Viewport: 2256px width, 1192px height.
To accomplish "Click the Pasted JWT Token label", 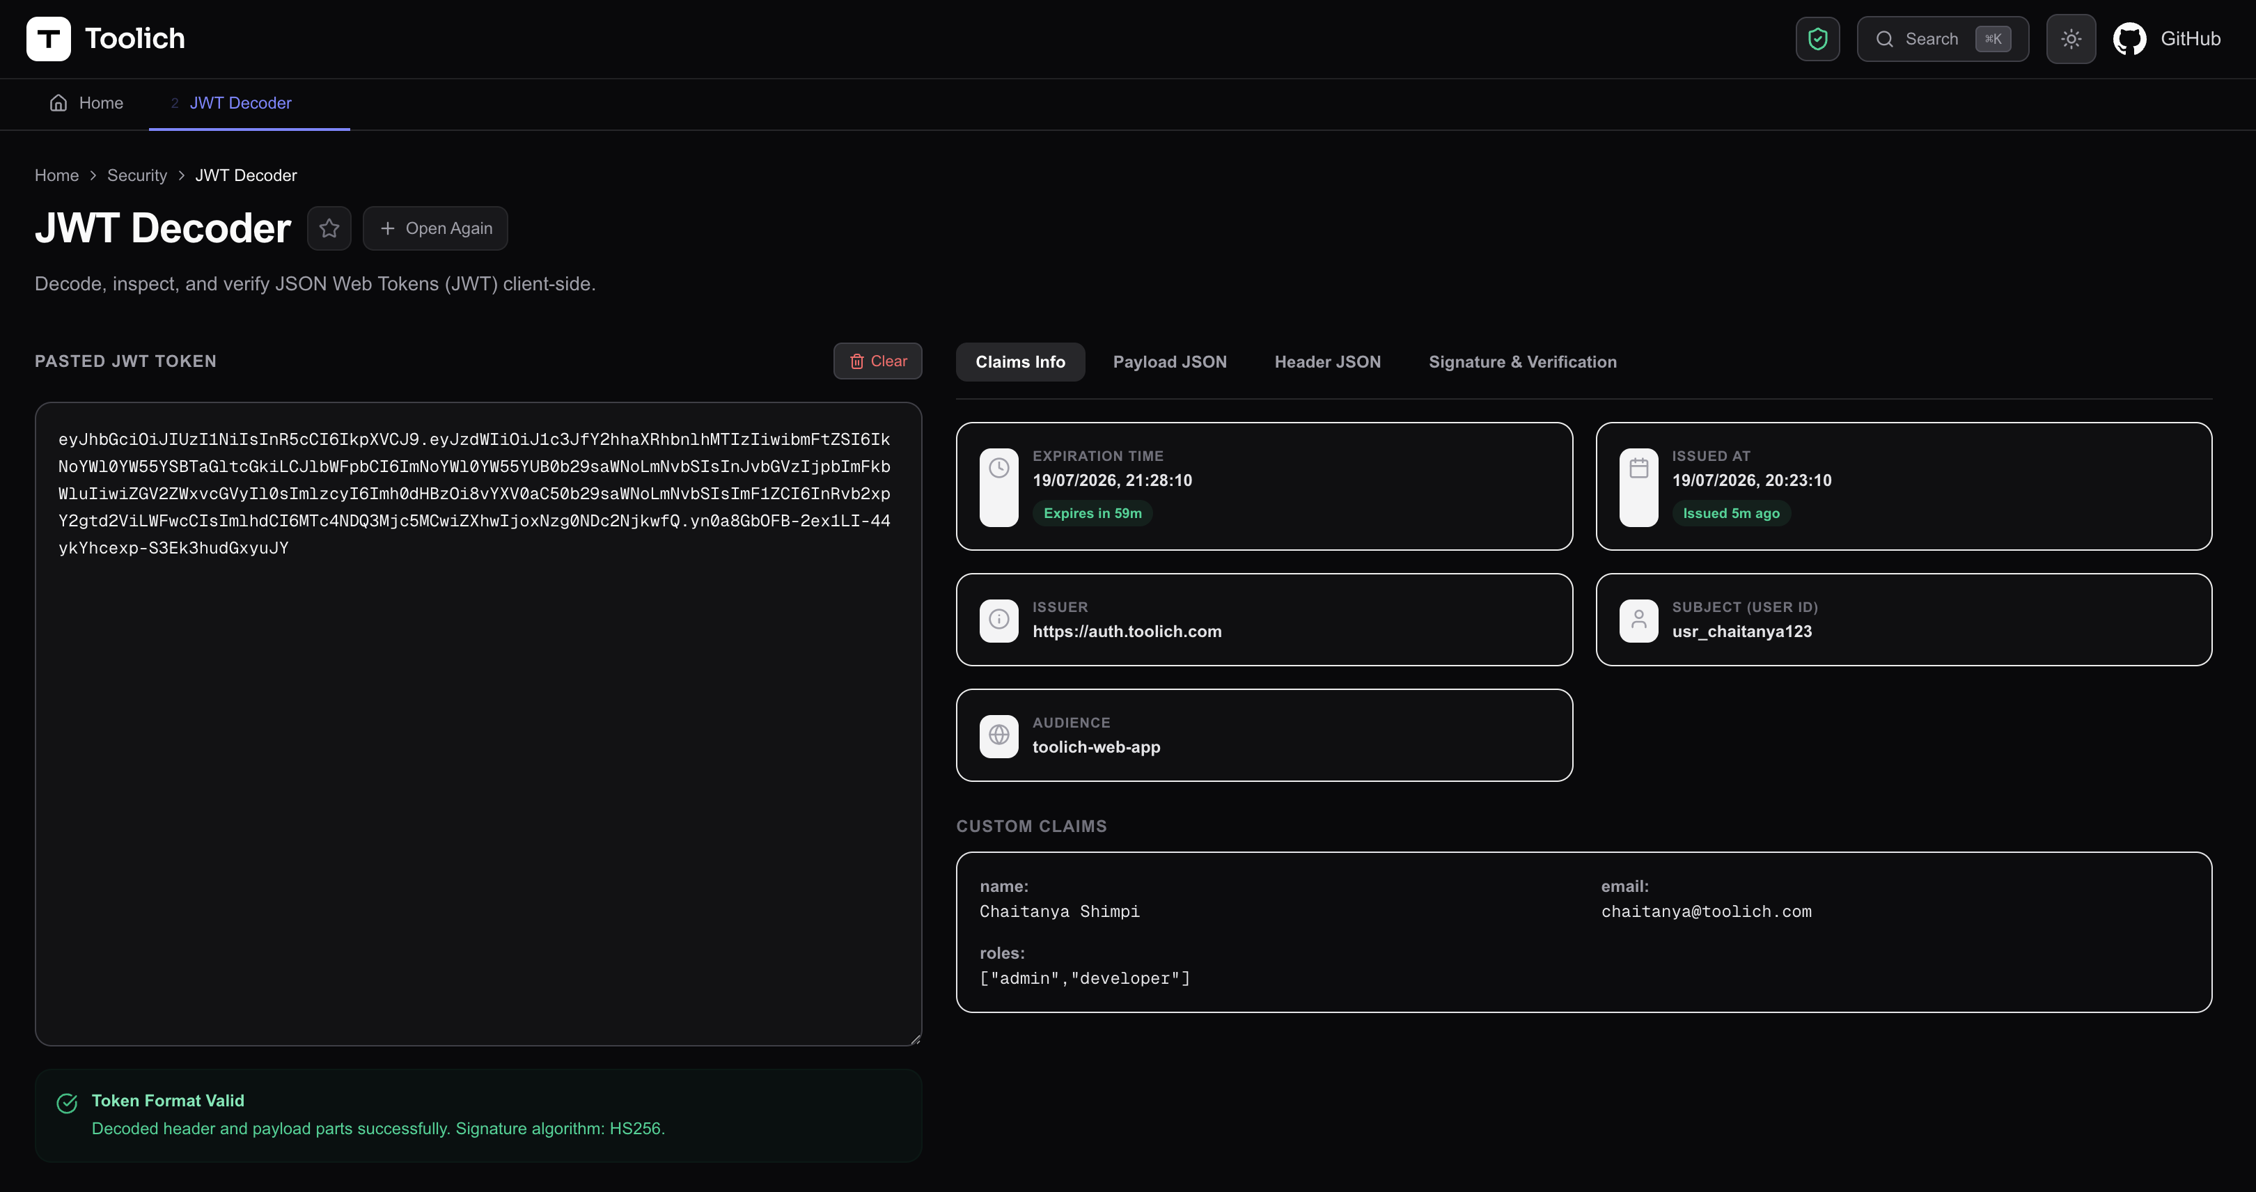I will click(125, 361).
